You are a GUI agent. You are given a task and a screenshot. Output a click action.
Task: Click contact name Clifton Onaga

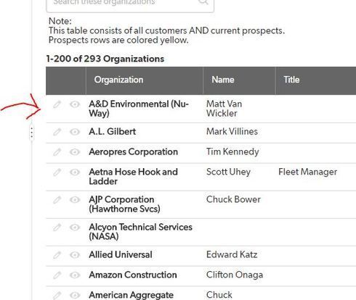(235, 275)
